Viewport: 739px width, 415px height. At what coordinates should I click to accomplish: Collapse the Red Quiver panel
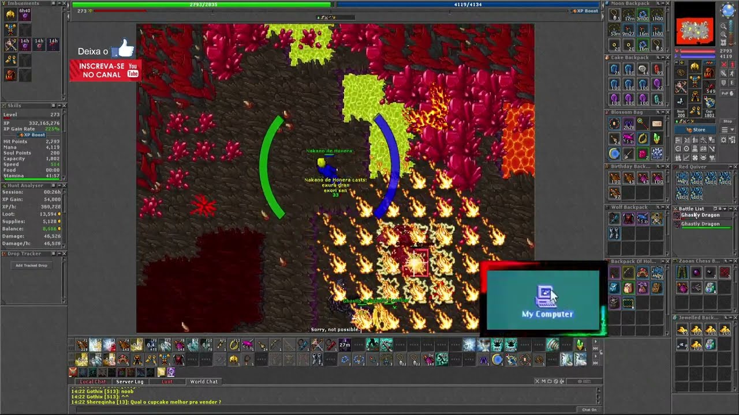click(x=730, y=167)
